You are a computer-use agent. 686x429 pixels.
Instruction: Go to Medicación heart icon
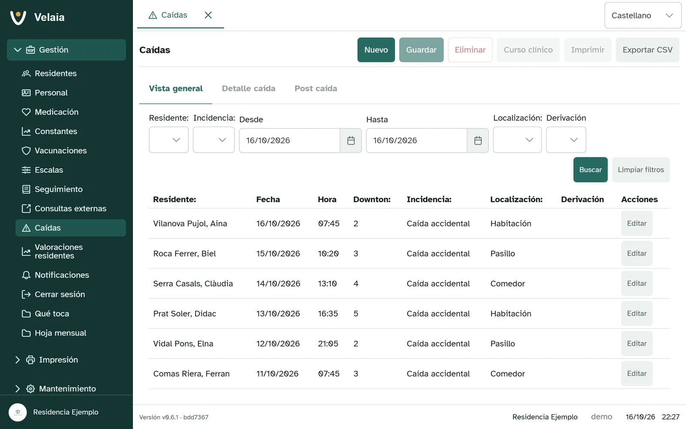pyautogui.click(x=26, y=112)
